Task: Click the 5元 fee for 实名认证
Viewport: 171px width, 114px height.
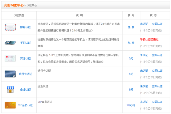Action: click(x=131, y=58)
